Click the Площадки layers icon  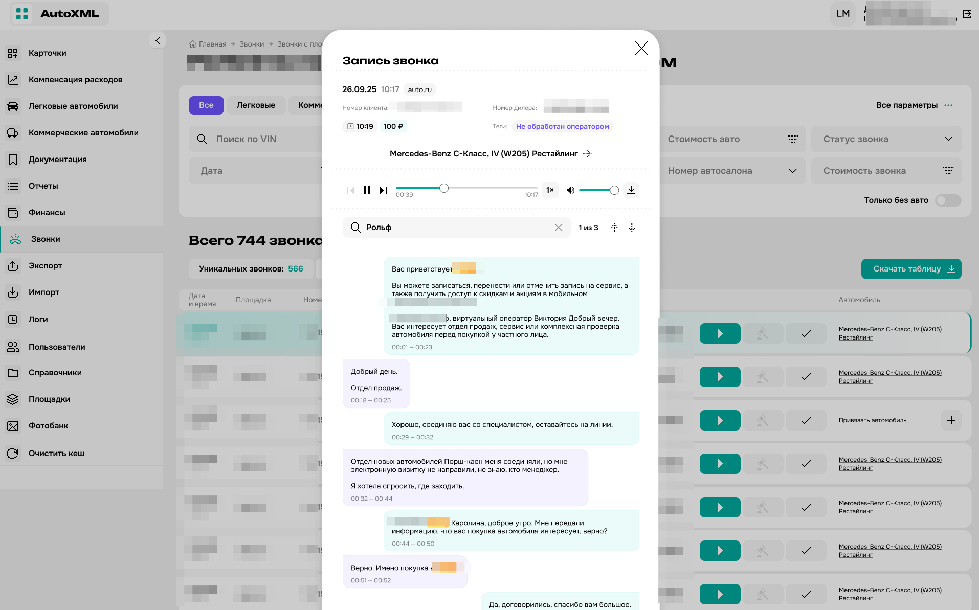click(x=13, y=399)
